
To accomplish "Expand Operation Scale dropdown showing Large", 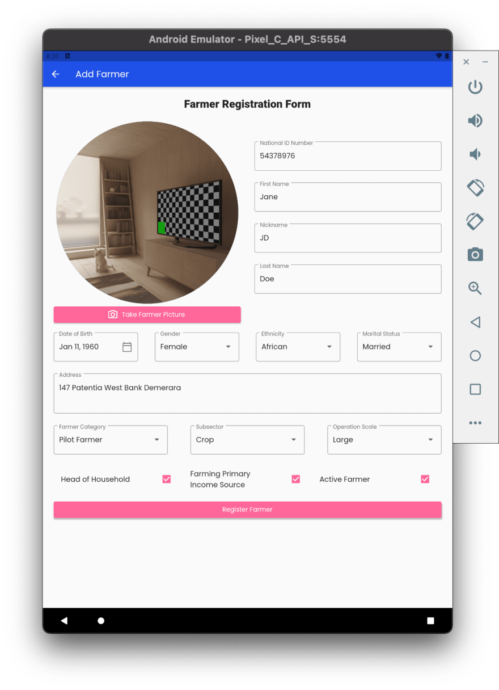I will point(384,440).
